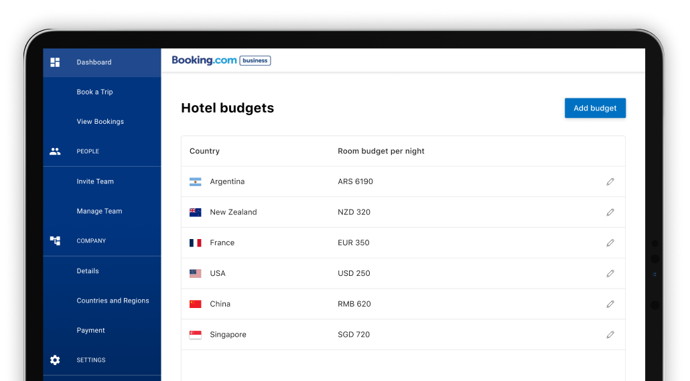Screen dimensions: 690x381
Task: Edit the Argentina budget pencil icon
Action: pos(610,181)
